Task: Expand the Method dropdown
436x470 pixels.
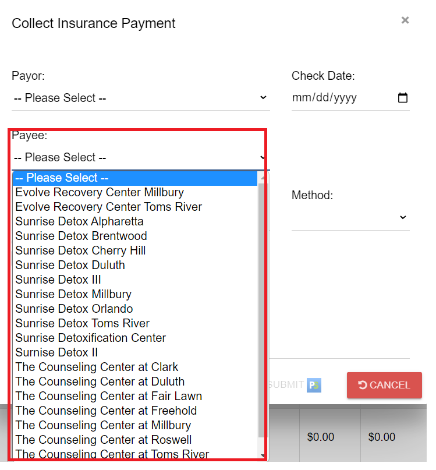Action: 350,217
